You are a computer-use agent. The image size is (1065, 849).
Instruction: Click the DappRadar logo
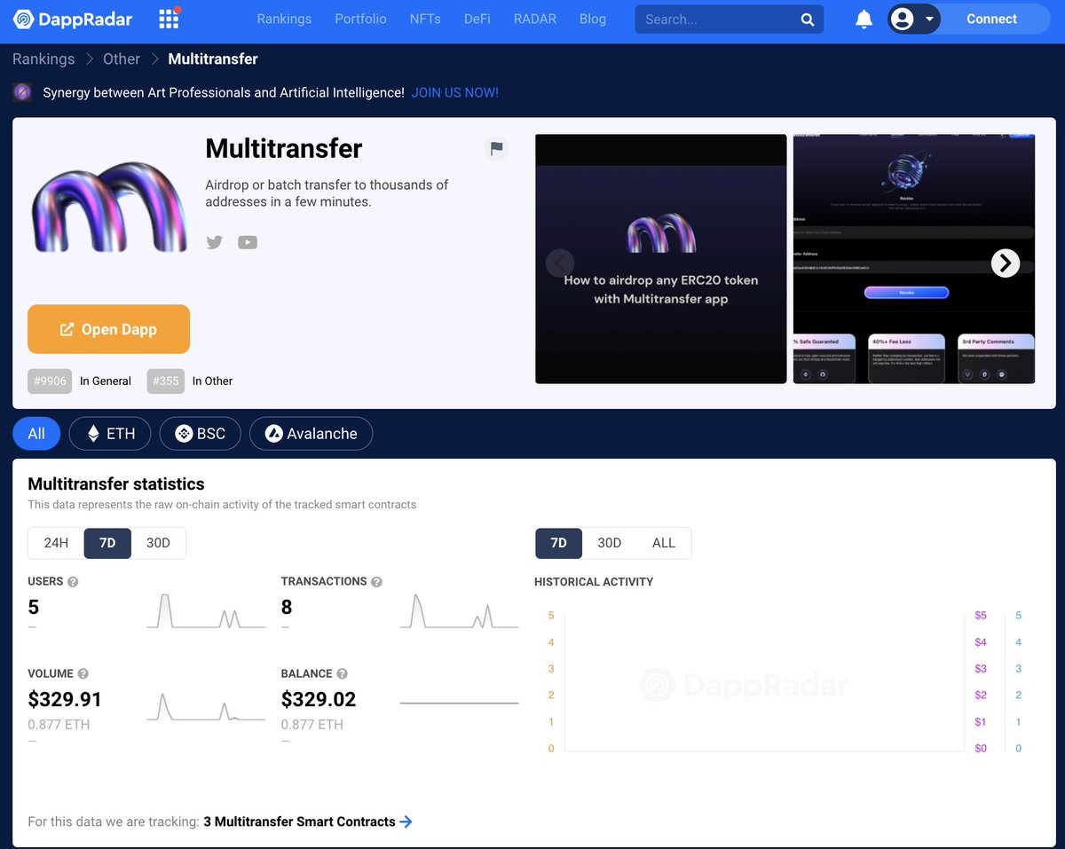click(x=73, y=19)
